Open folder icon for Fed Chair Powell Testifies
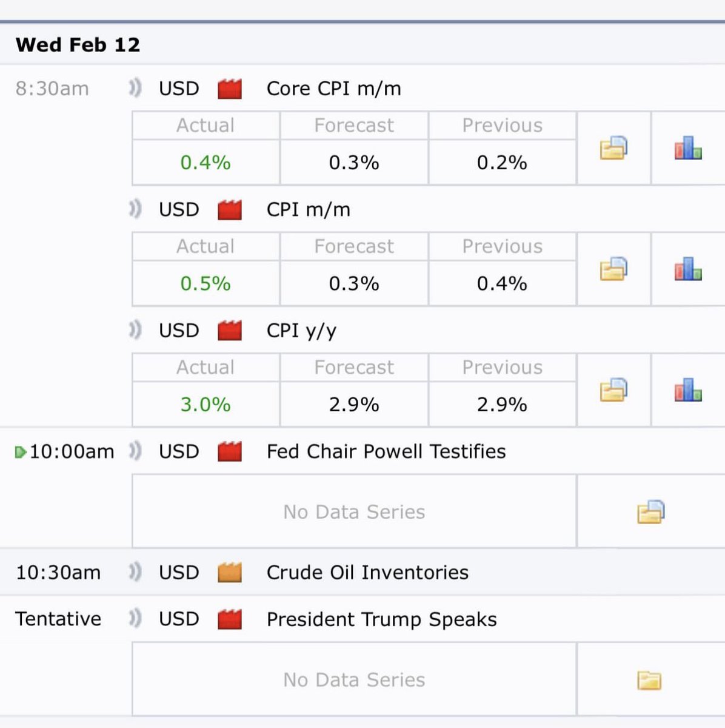Screen dimensions: 725x728 pyautogui.click(x=650, y=511)
